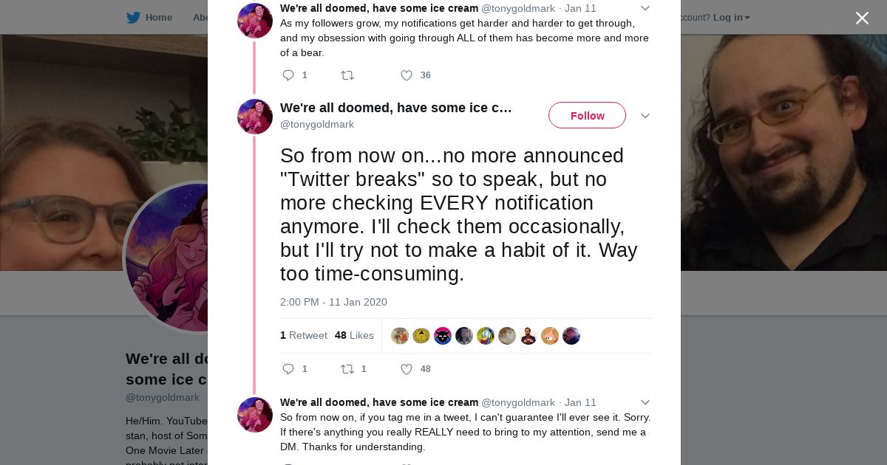View the 48 Likes list
This screenshot has height=465, width=887.
click(x=354, y=335)
